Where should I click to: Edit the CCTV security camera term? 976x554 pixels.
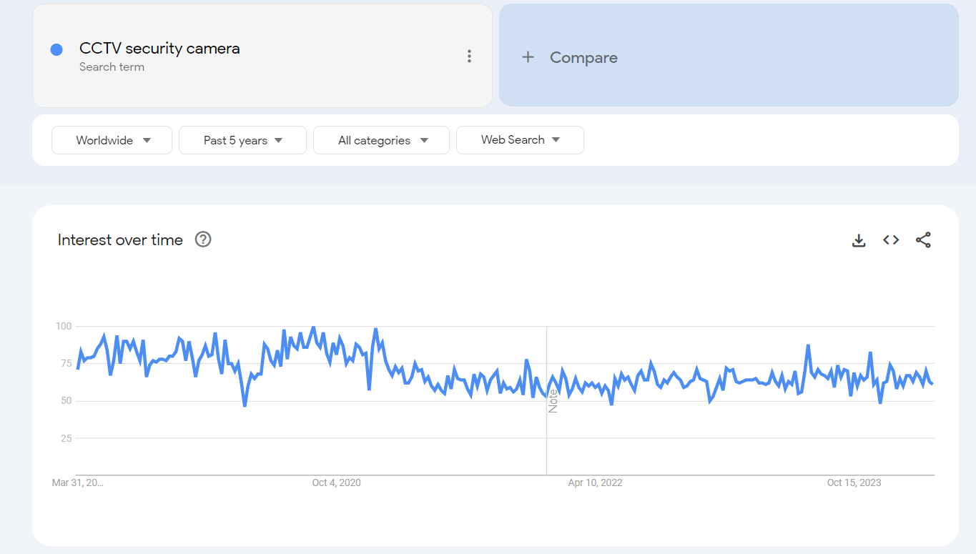pyautogui.click(x=159, y=49)
